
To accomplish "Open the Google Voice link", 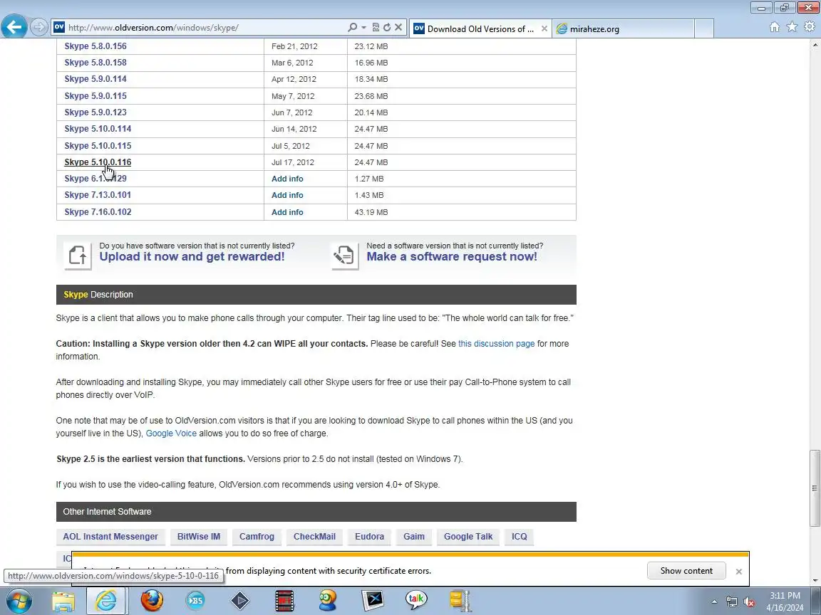I will [171, 433].
